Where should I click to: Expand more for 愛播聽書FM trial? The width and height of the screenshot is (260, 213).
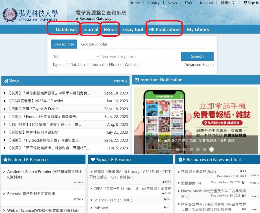tap(254, 183)
